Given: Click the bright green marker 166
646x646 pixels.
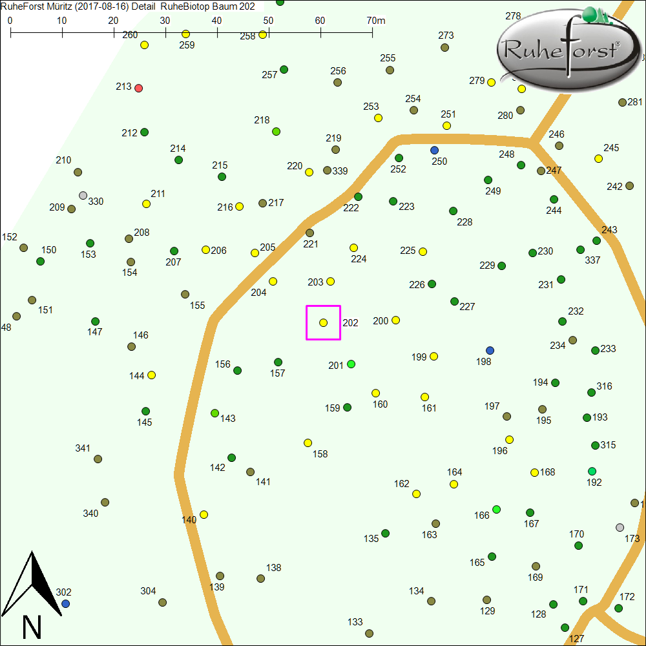Looking at the screenshot, I should coord(496,510).
